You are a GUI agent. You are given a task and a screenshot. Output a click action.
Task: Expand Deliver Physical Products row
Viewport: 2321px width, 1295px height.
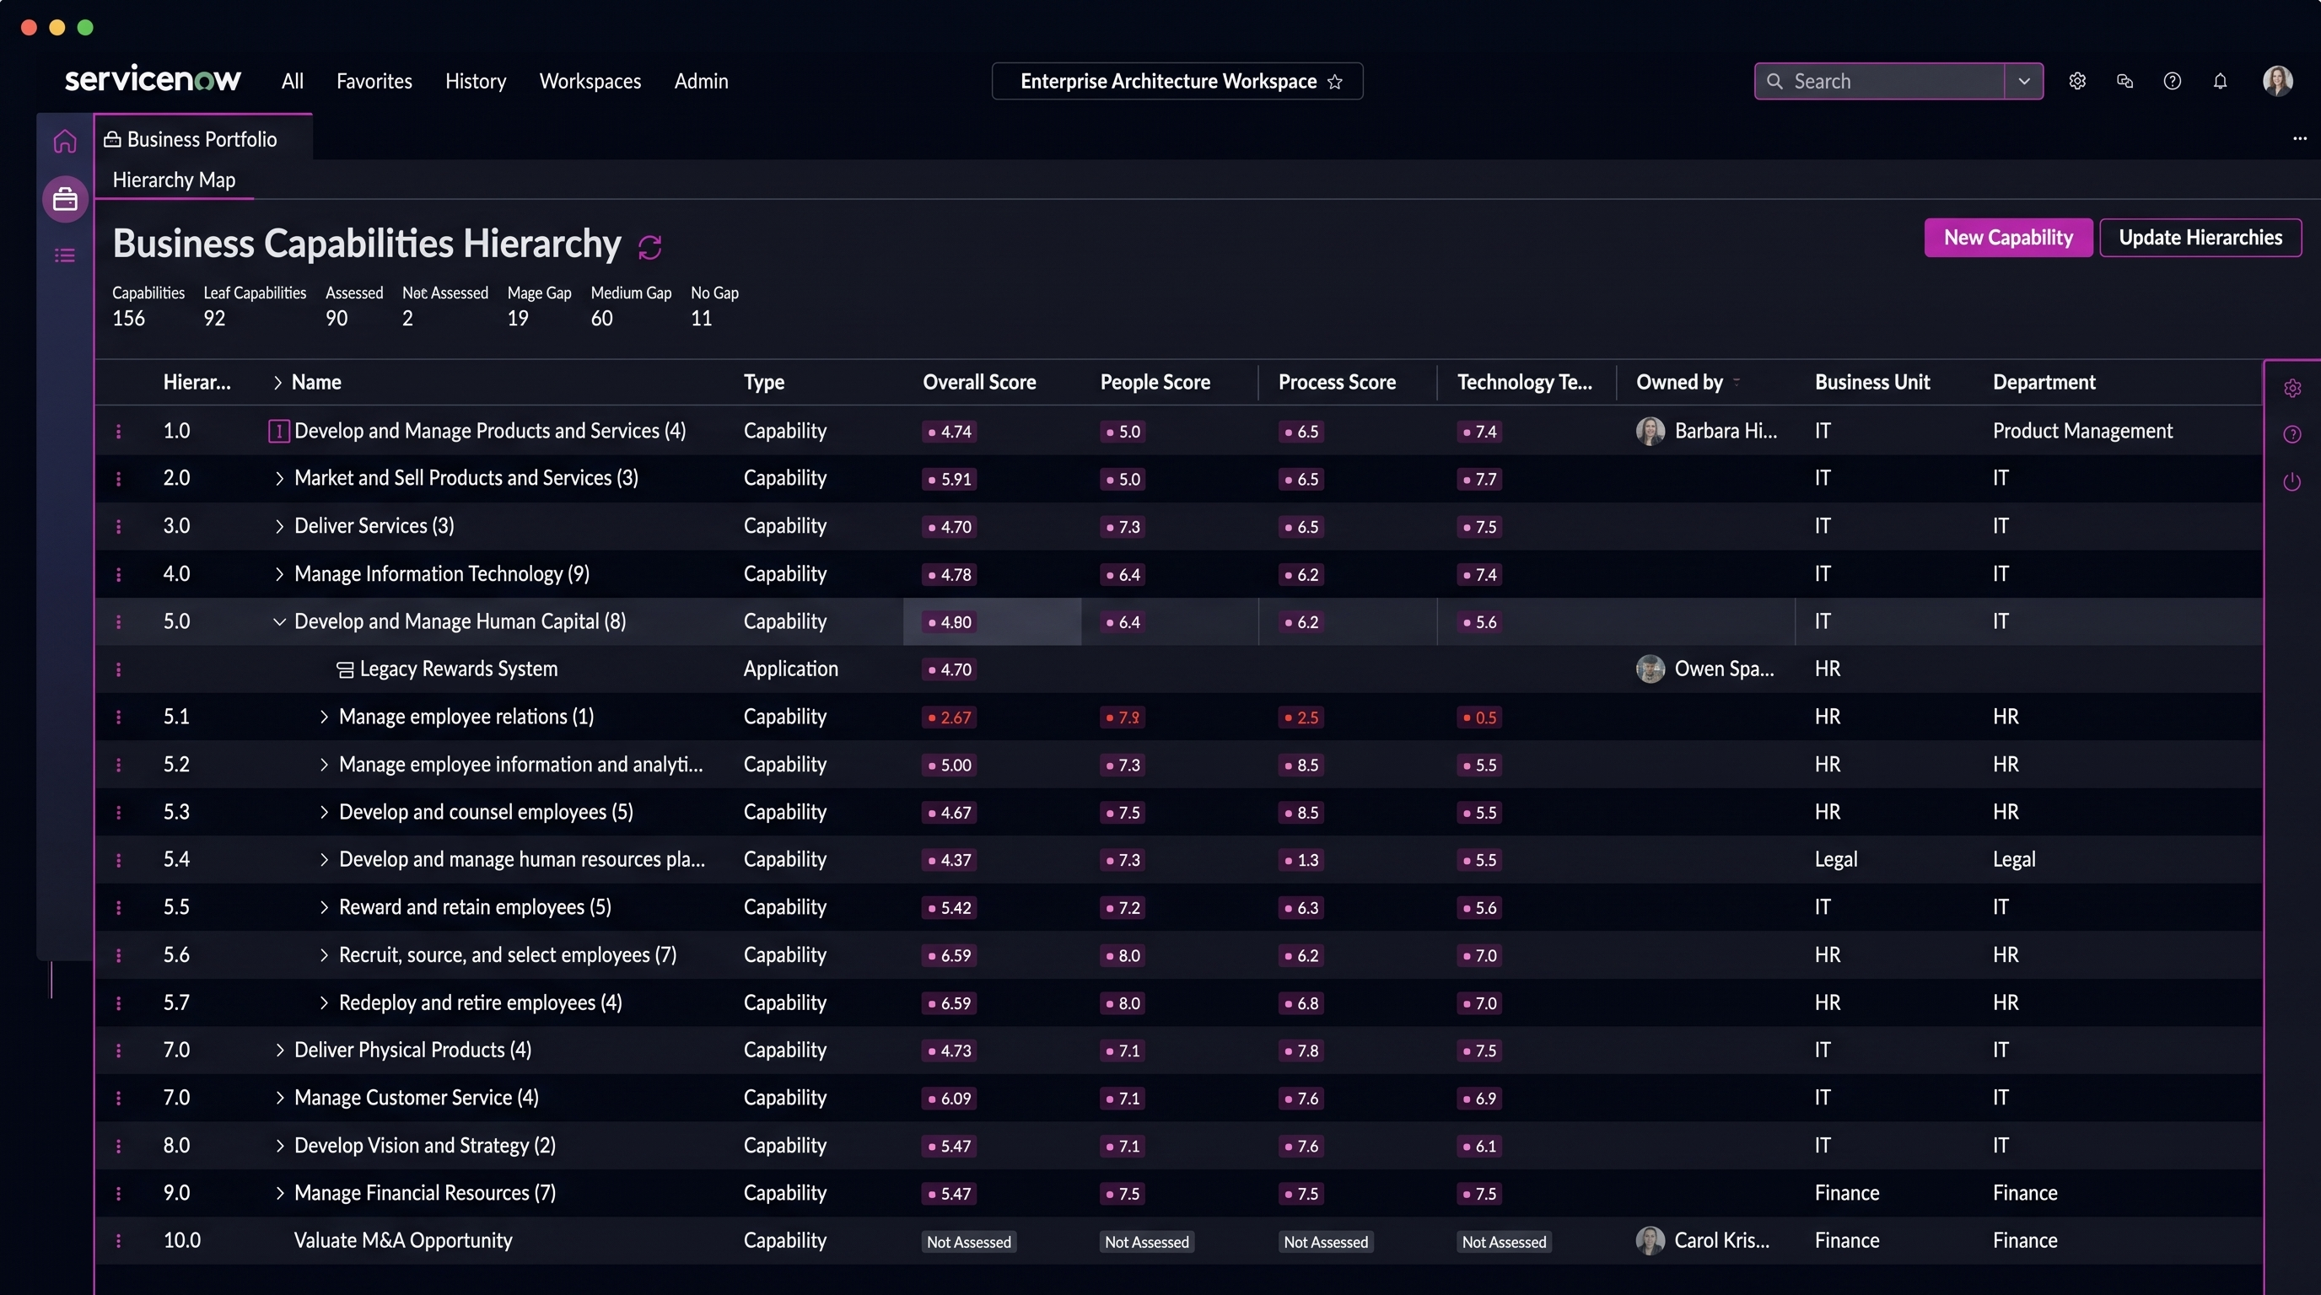tap(279, 1051)
